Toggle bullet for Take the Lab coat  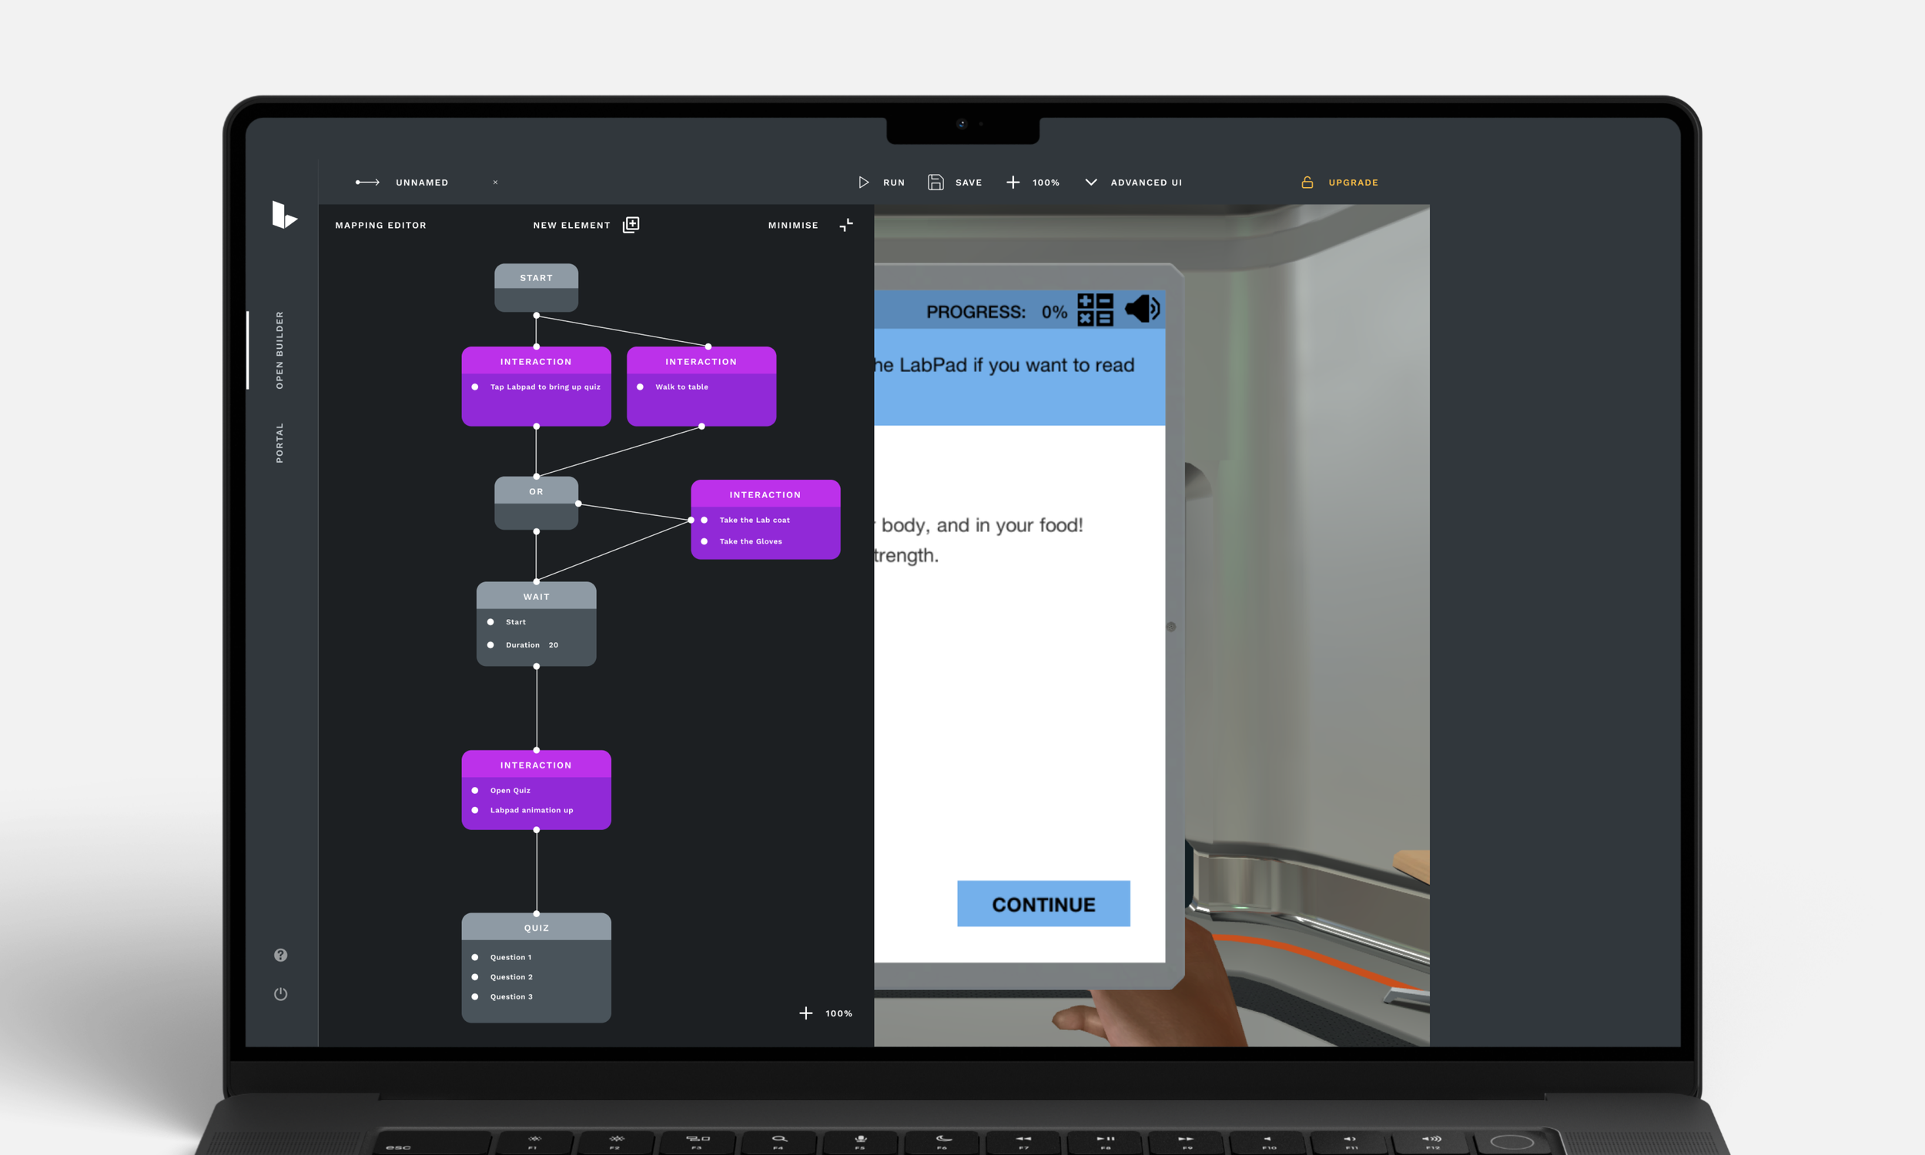(705, 520)
